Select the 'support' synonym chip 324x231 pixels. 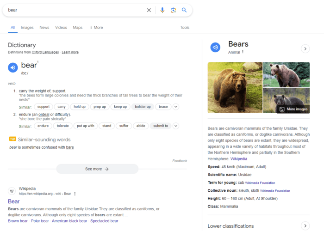[44, 107]
